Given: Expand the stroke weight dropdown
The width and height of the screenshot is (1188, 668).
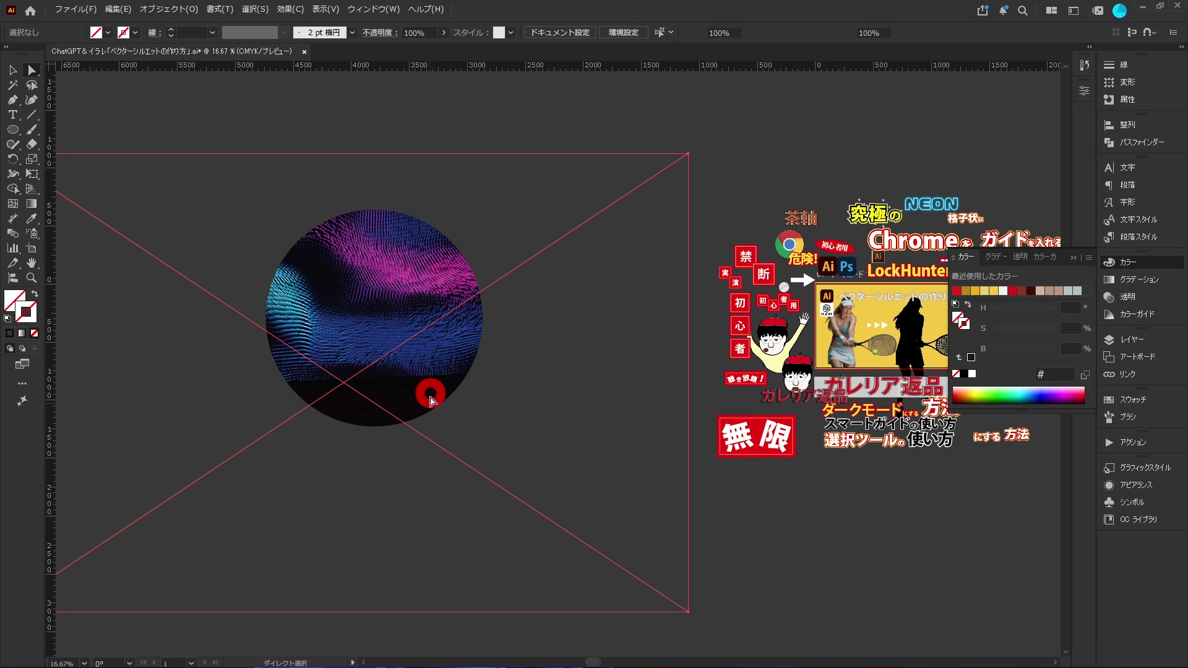Looking at the screenshot, I should coord(212,33).
